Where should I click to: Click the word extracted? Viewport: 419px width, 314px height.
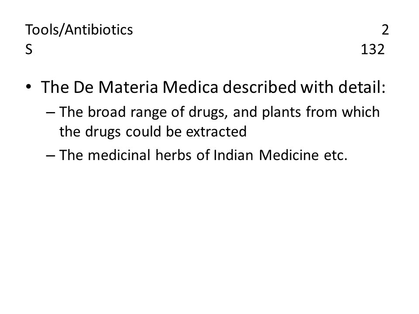coord(216,132)
